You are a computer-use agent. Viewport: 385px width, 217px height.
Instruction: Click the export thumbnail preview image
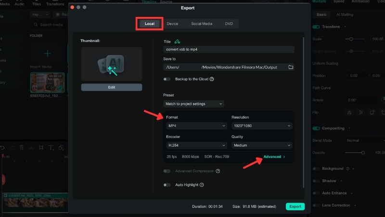point(112,64)
